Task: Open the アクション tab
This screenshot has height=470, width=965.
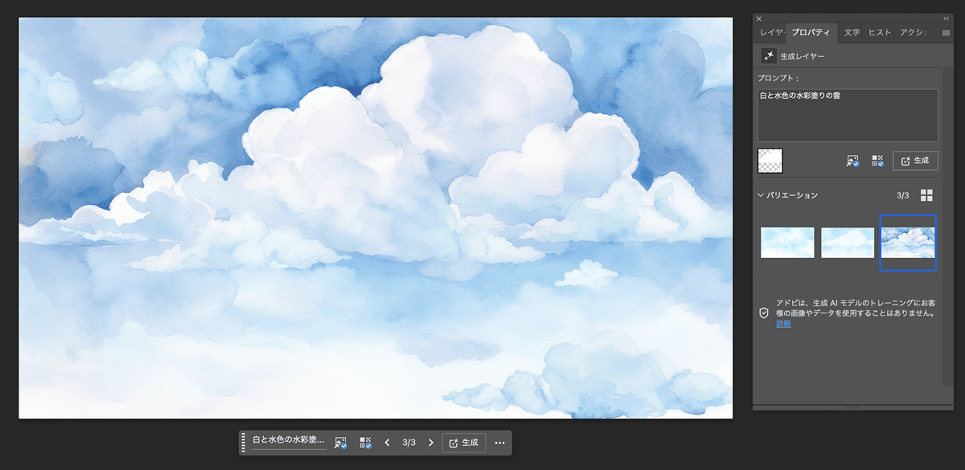Action: pyautogui.click(x=912, y=33)
